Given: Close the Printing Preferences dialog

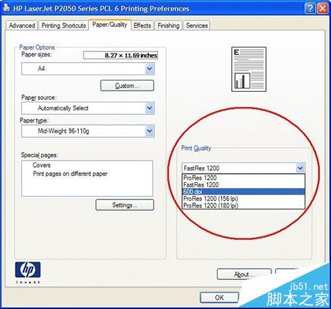Looking at the screenshot, I should [x=322, y=9].
